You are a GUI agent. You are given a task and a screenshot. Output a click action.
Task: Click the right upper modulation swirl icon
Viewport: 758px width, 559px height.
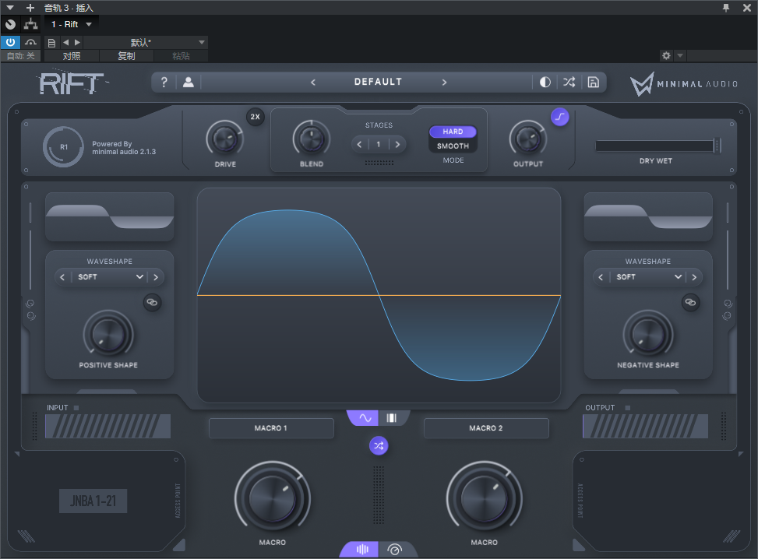[x=728, y=304]
